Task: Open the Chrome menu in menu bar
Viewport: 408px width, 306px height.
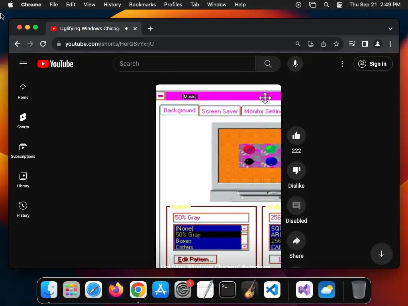Action: [x=31, y=5]
